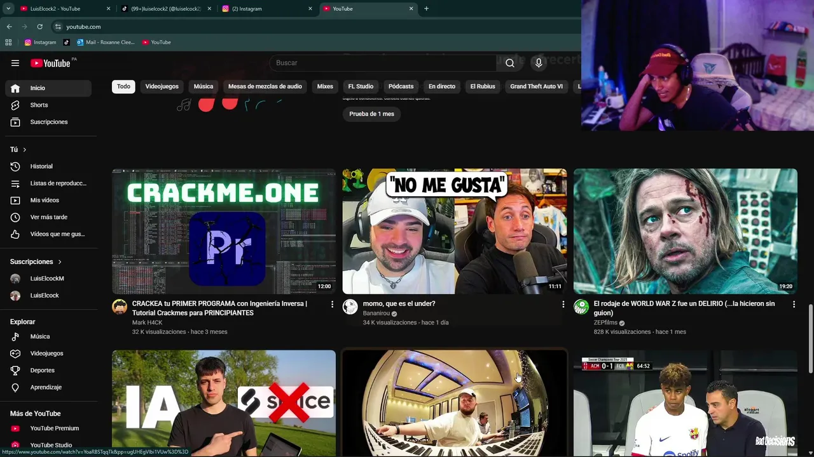The image size is (814, 457).
Task: Open options menu for momo video
Action: click(563, 305)
